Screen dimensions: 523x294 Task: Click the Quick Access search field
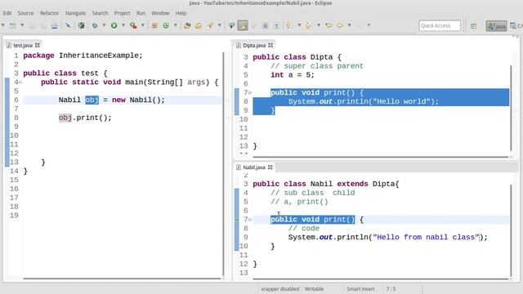pos(440,25)
